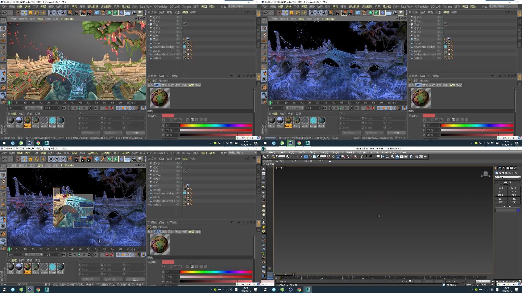Switch to the 发光 tab in top-left Cinema 4D

tap(164, 85)
